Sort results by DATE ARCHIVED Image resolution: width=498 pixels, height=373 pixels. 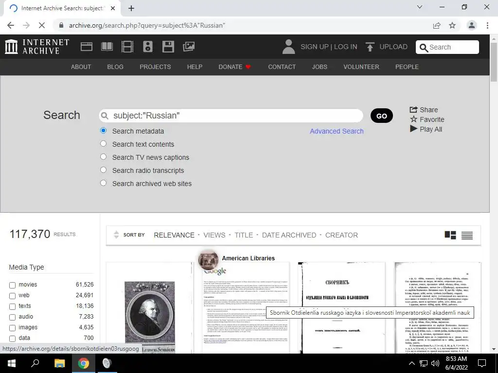(x=289, y=235)
